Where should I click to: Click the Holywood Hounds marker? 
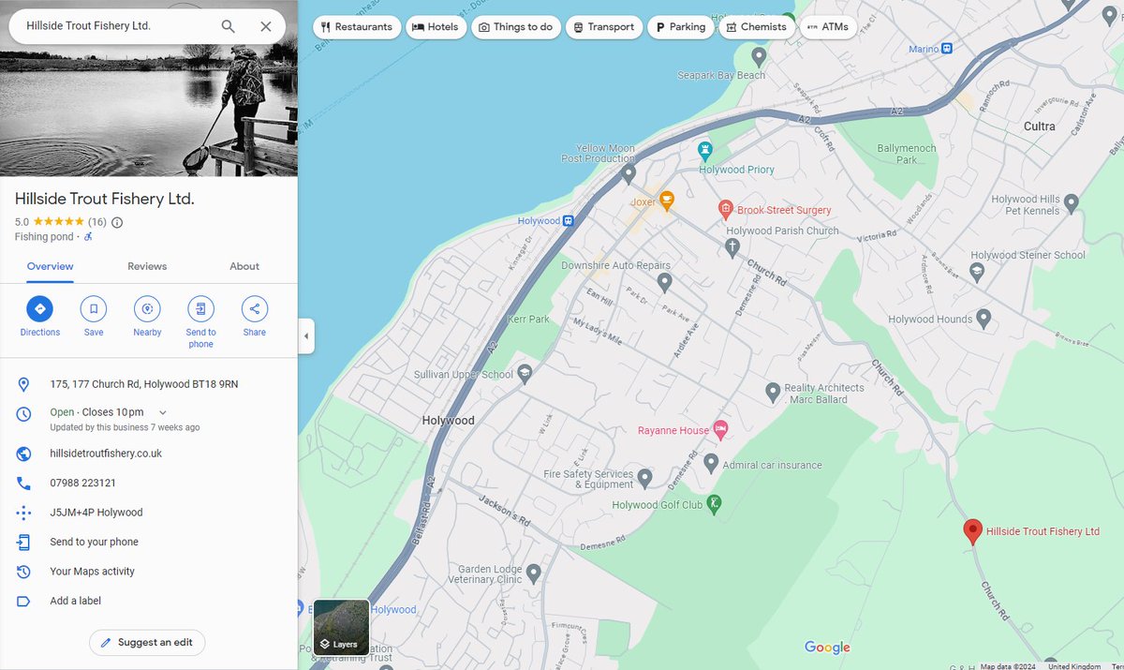983,319
